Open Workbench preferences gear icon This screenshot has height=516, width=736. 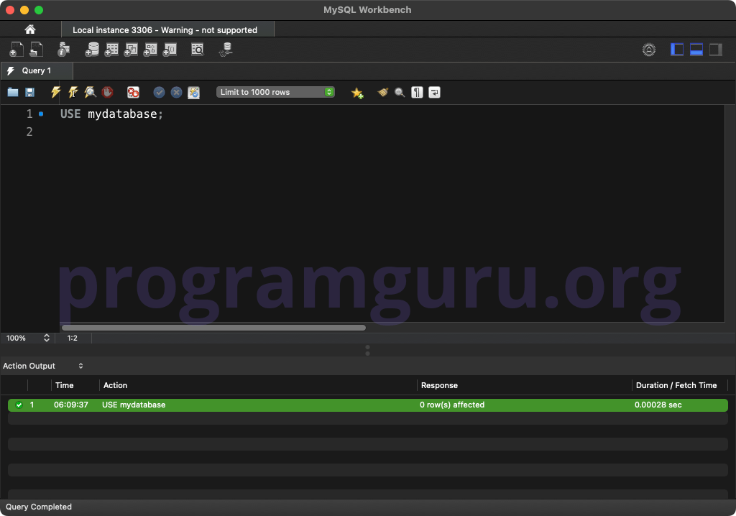(649, 50)
